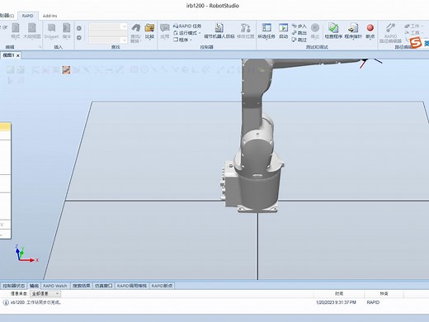
Task: Click the Sogou input method icon
Action: point(416,43)
